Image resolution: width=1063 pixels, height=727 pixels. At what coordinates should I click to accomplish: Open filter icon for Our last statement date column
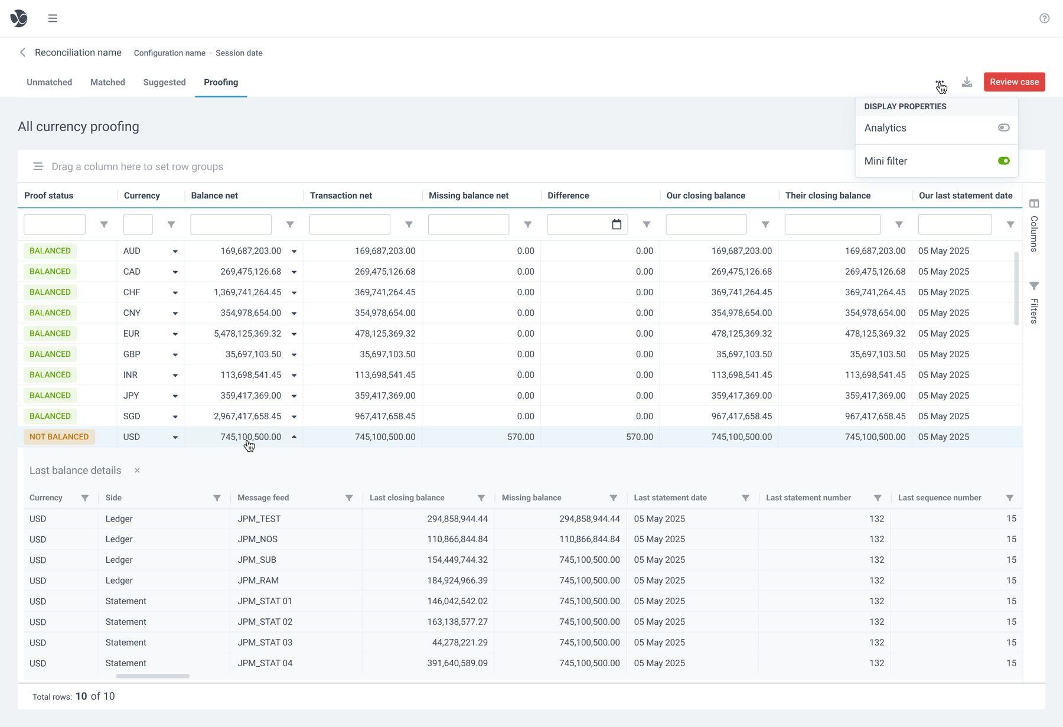pyautogui.click(x=1010, y=224)
